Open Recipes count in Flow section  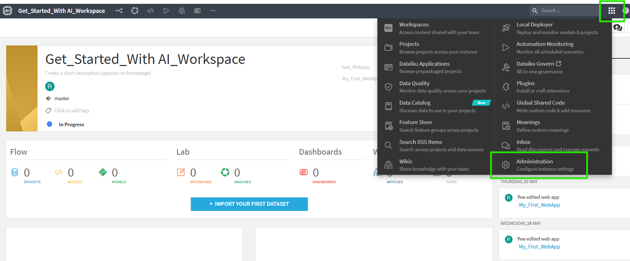(x=68, y=176)
